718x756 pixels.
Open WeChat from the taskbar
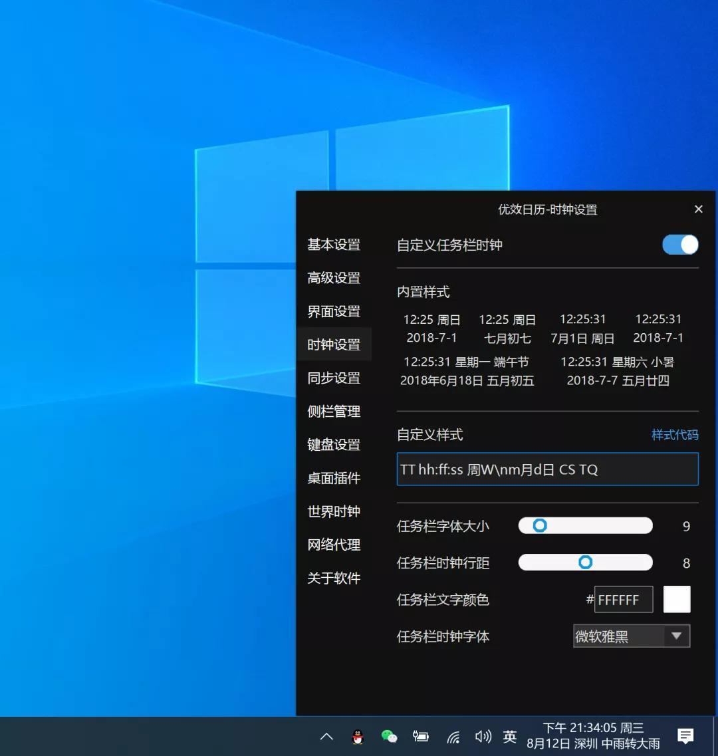pos(390,736)
